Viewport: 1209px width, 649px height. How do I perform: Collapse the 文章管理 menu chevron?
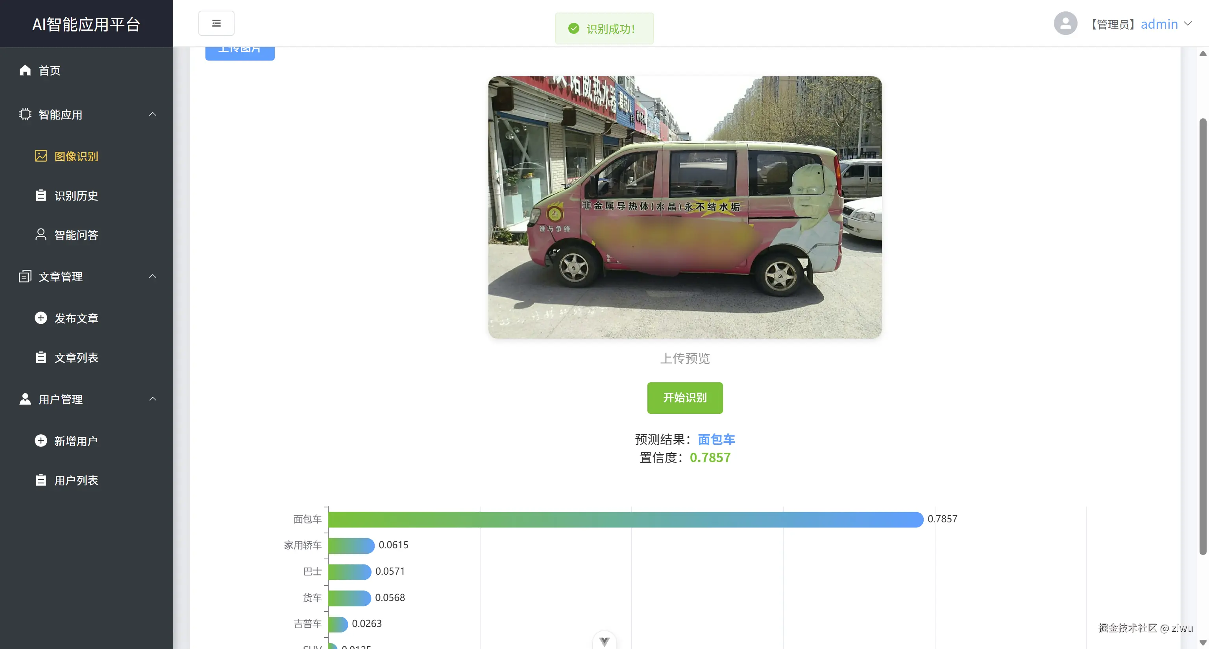(153, 276)
